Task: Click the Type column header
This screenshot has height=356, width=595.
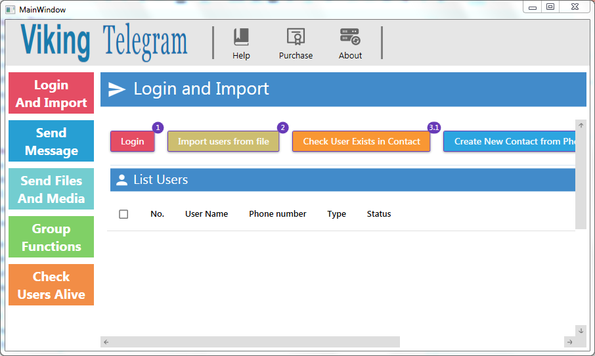Action: tap(337, 214)
